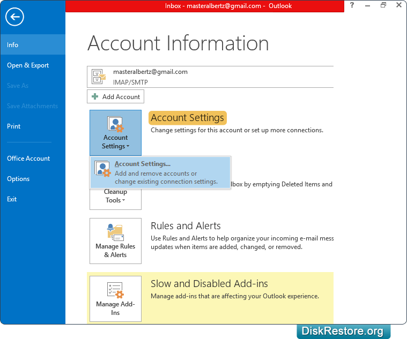This screenshot has height=339, width=407.
Task: Close the Outlook window
Action: (399, 5)
